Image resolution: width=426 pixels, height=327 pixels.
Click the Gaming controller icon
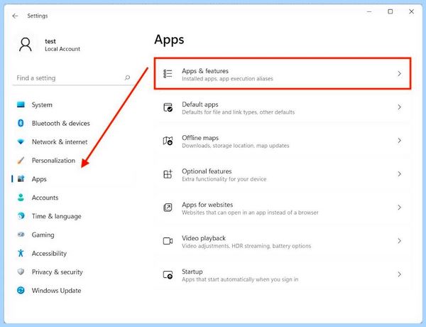pos(21,235)
